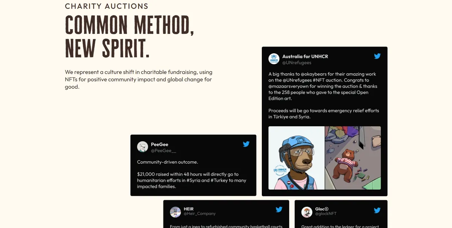Click the HEIR profile avatar
Screen dimensions: 452x228
click(x=175, y=212)
